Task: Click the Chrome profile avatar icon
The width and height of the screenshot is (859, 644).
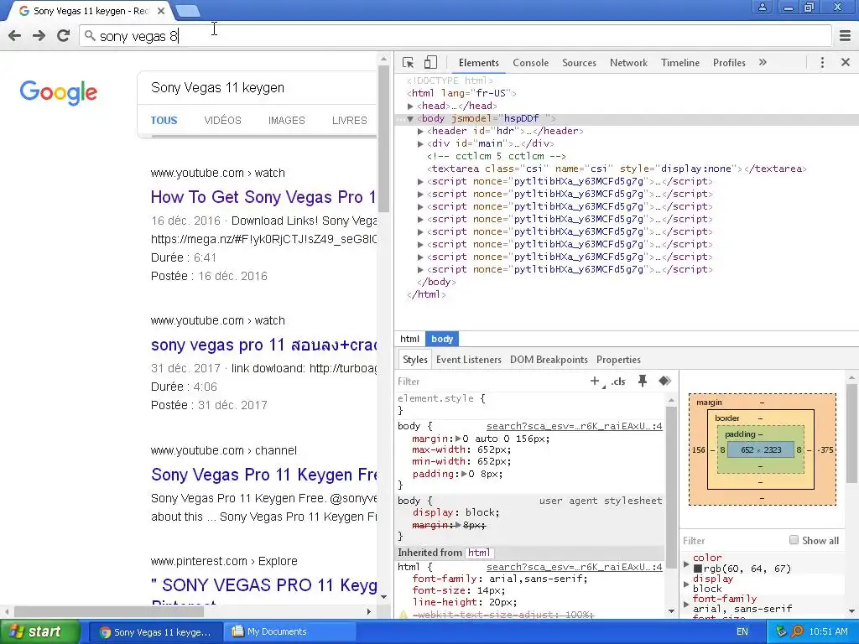Action: 762,8
